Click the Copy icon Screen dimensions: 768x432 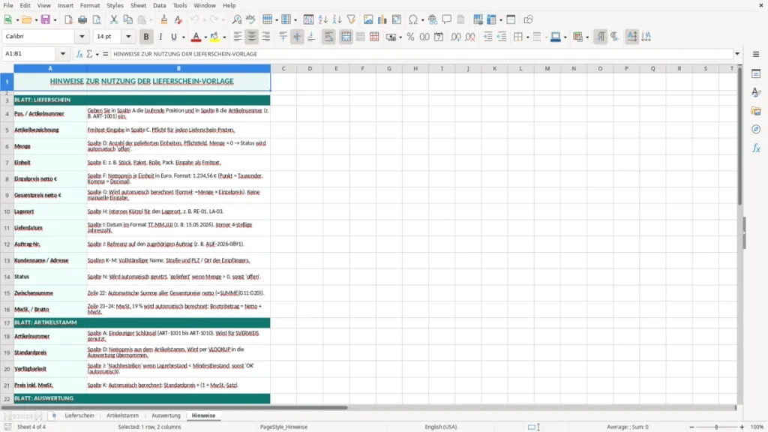127,19
